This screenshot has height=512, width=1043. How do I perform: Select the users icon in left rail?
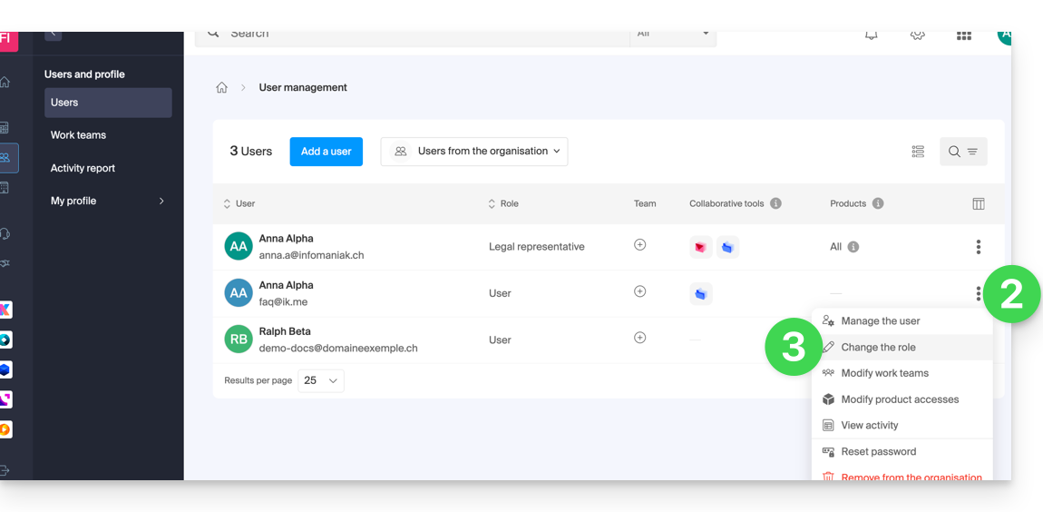(5, 158)
